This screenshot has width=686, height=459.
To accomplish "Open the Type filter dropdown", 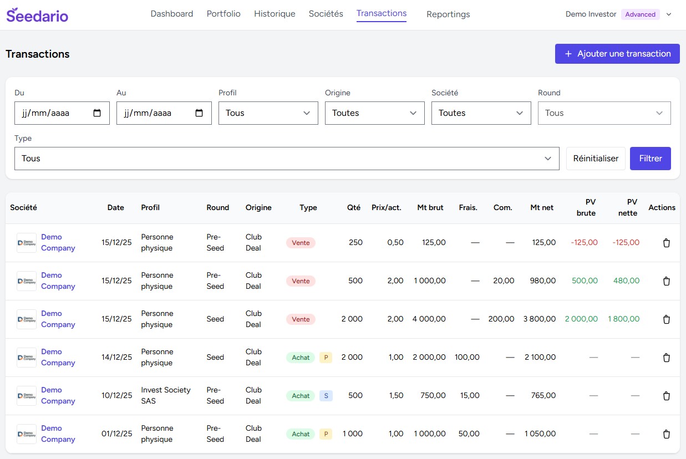I will tap(286, 159).
